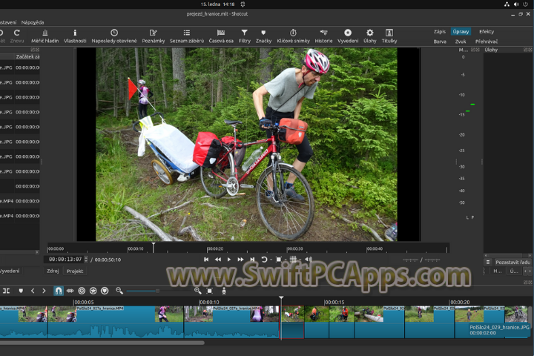Fit timeline zoom to window icon
Viewport: 534px width, 356px height.
tap(209, 291)
